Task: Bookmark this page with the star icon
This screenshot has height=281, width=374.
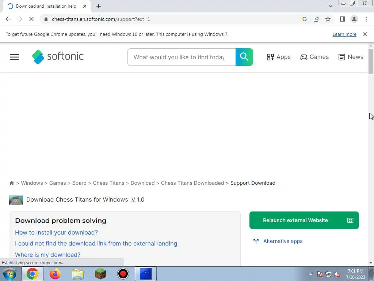Action: click(328, 19)
